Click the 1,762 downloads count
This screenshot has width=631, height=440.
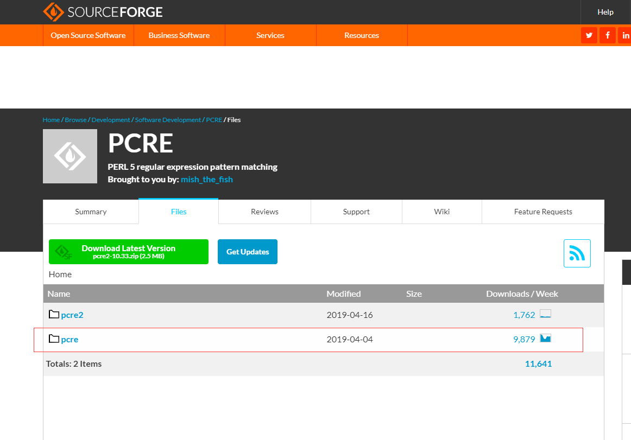(x=524, y=315)
